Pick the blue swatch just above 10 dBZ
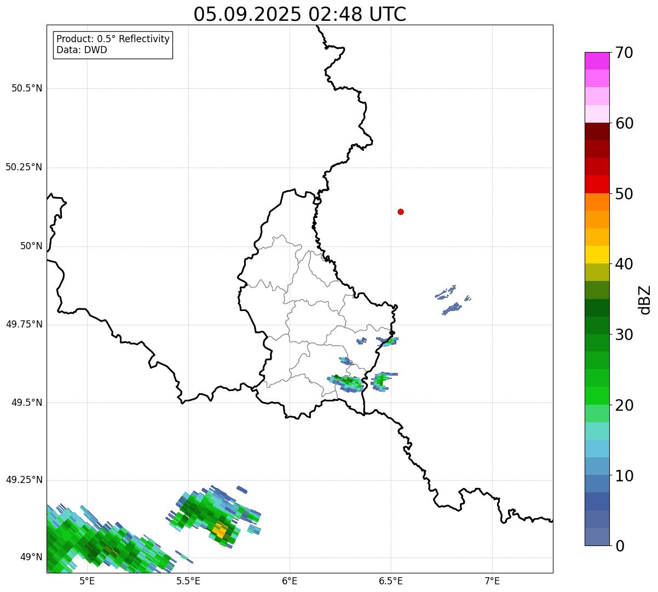The height and width of the screenshot is (592, 658). 597,466
